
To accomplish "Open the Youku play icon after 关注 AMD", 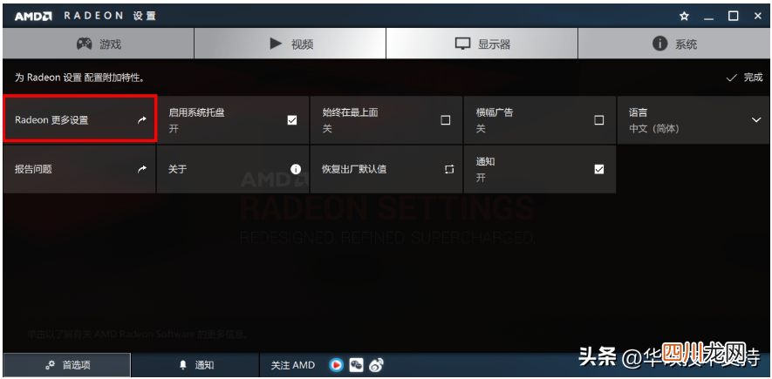I will tap(336, 365).
